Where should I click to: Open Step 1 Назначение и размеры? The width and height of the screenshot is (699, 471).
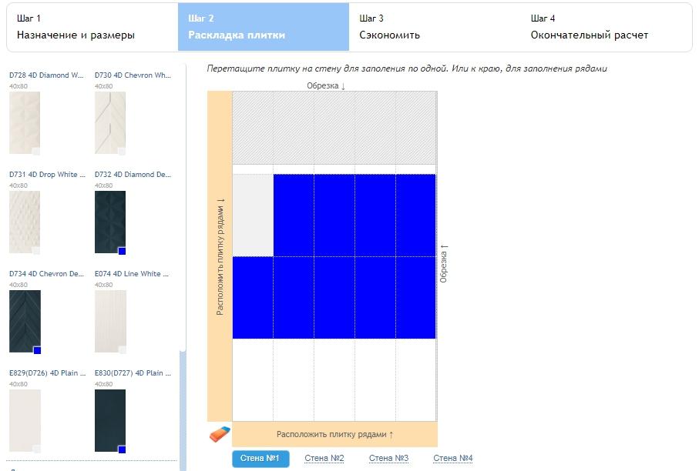pyautogui.click(x=76, y=27)
